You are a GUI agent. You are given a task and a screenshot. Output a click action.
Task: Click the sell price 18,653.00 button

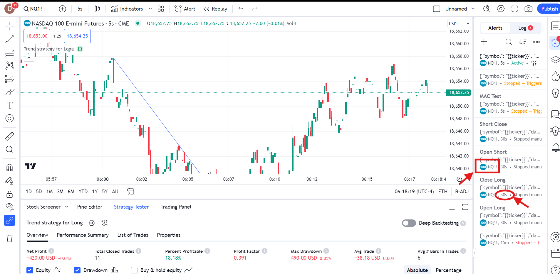tap(37, 36)
